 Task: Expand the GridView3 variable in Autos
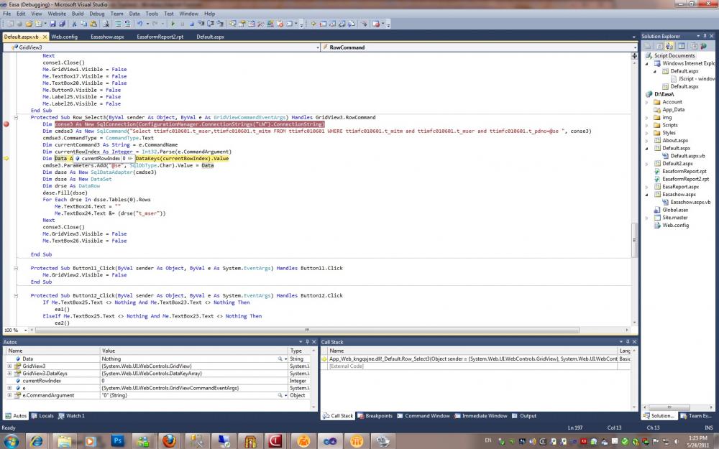(9, 366)
